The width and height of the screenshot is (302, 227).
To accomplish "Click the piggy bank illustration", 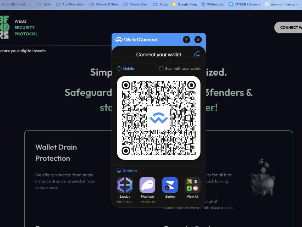I will coord(263,177).
